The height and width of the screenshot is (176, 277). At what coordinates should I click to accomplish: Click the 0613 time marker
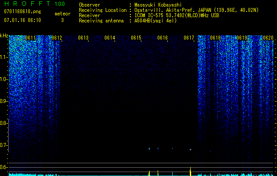(83, 38)
